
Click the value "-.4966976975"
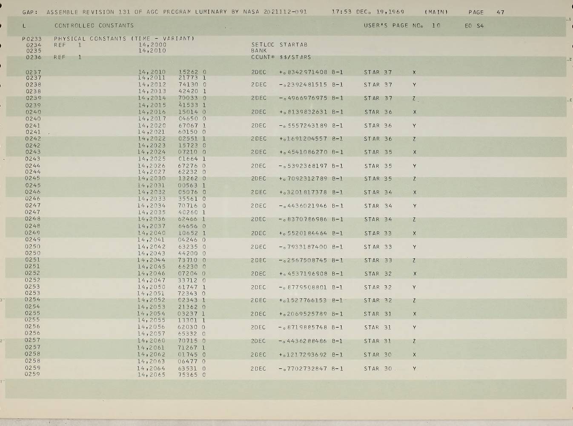(303, 98)
